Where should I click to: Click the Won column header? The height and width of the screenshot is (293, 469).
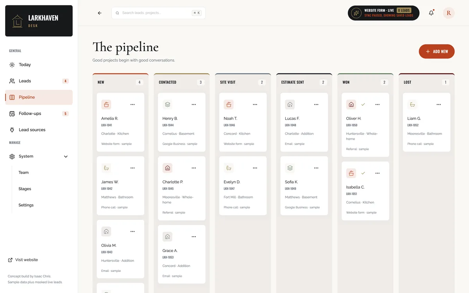365,82
